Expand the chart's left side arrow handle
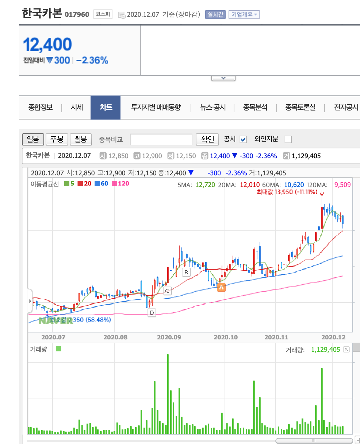This screenshot has width=360, height=444. (30, 301)
